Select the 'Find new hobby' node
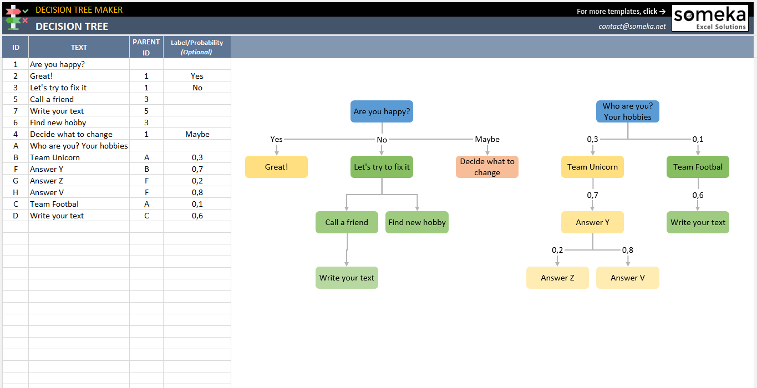The height and width of the screenshot is (388, 757). pyautogui.click(x=416, y=222)
